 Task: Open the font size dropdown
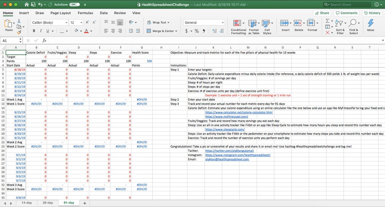81,22
